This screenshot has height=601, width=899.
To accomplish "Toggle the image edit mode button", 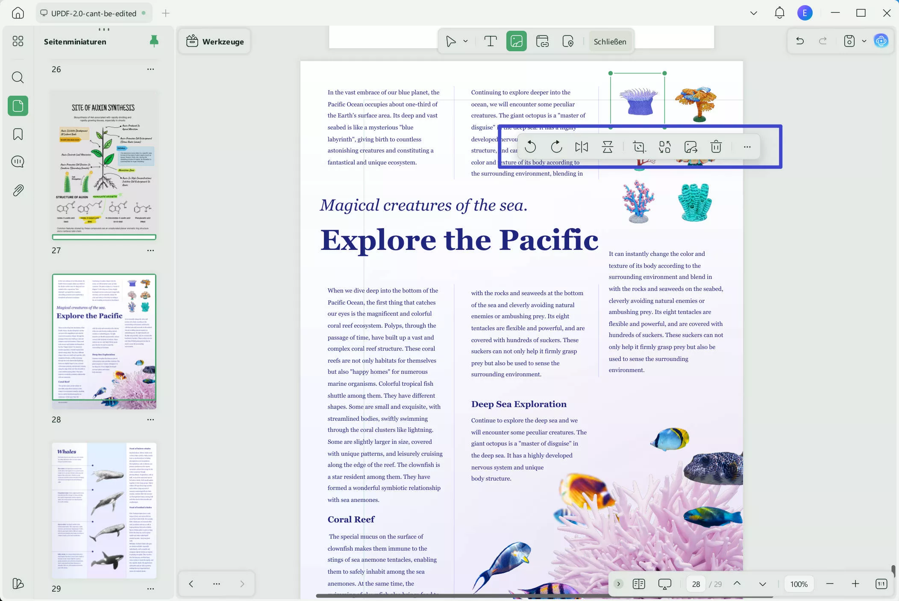I will [x=516, y=41].
